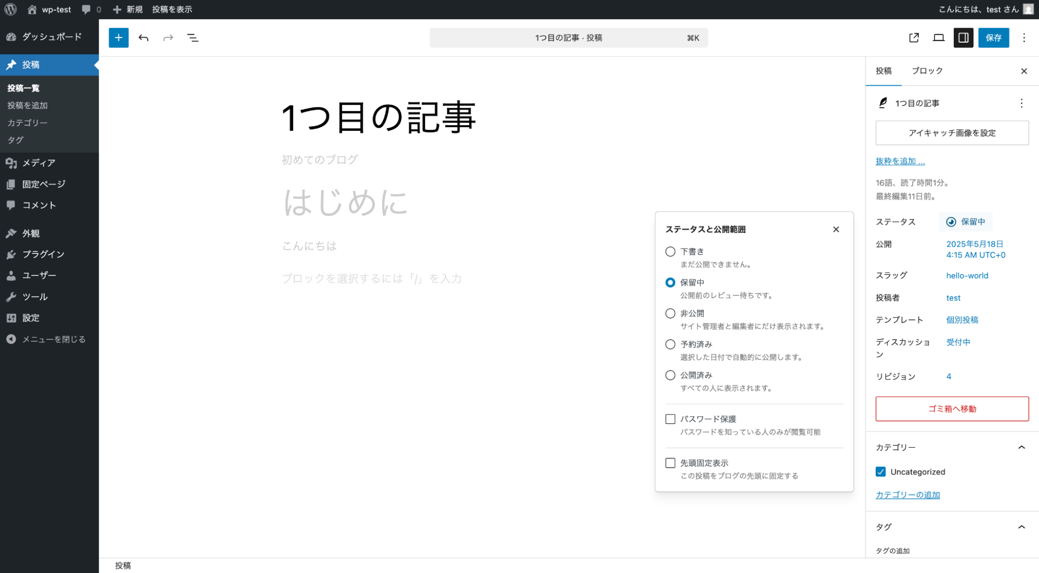
Task: Click the blue block inserter plus button
Action: coord(119,37)
